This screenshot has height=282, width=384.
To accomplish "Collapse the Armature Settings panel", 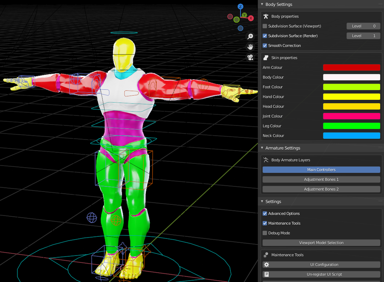I will 262,148.
